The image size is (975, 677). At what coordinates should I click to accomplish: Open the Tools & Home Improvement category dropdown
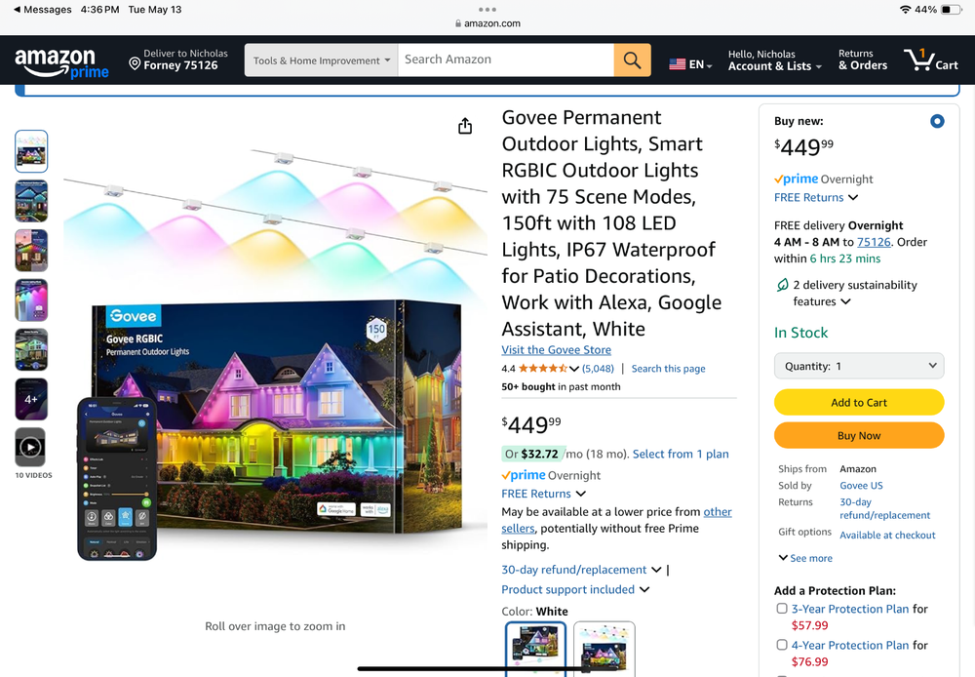click(321, 60)
